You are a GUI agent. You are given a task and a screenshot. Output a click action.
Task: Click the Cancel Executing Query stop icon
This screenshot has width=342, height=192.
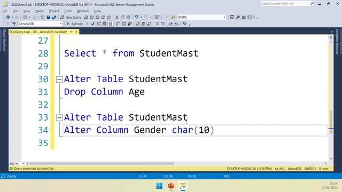click(x=87, y=23)
